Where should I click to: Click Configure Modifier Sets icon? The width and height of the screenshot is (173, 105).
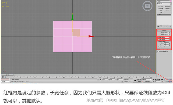point(170,27)
